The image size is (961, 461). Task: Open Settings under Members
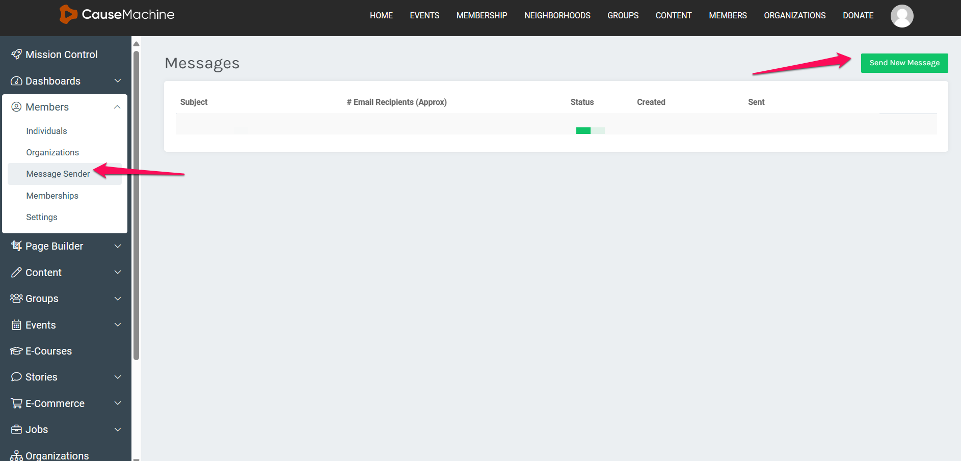(42, 217)
